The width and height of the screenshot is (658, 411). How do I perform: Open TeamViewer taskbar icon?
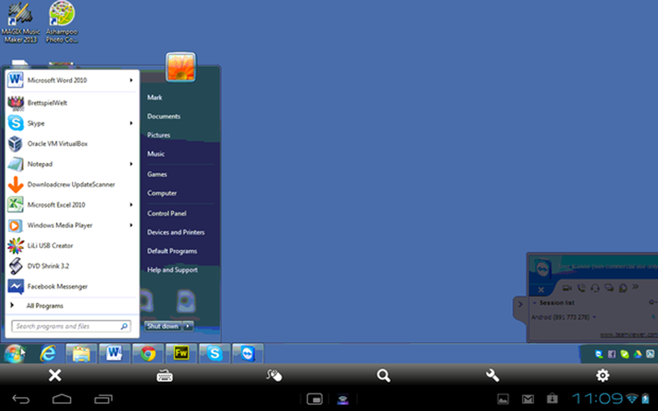[247, 354]
